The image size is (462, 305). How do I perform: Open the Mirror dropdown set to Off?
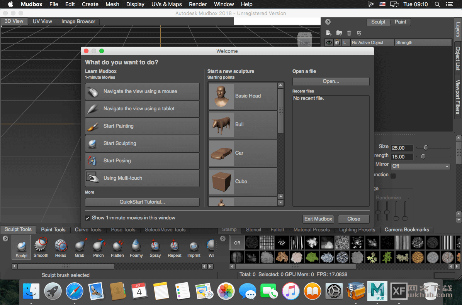point(420,166)
